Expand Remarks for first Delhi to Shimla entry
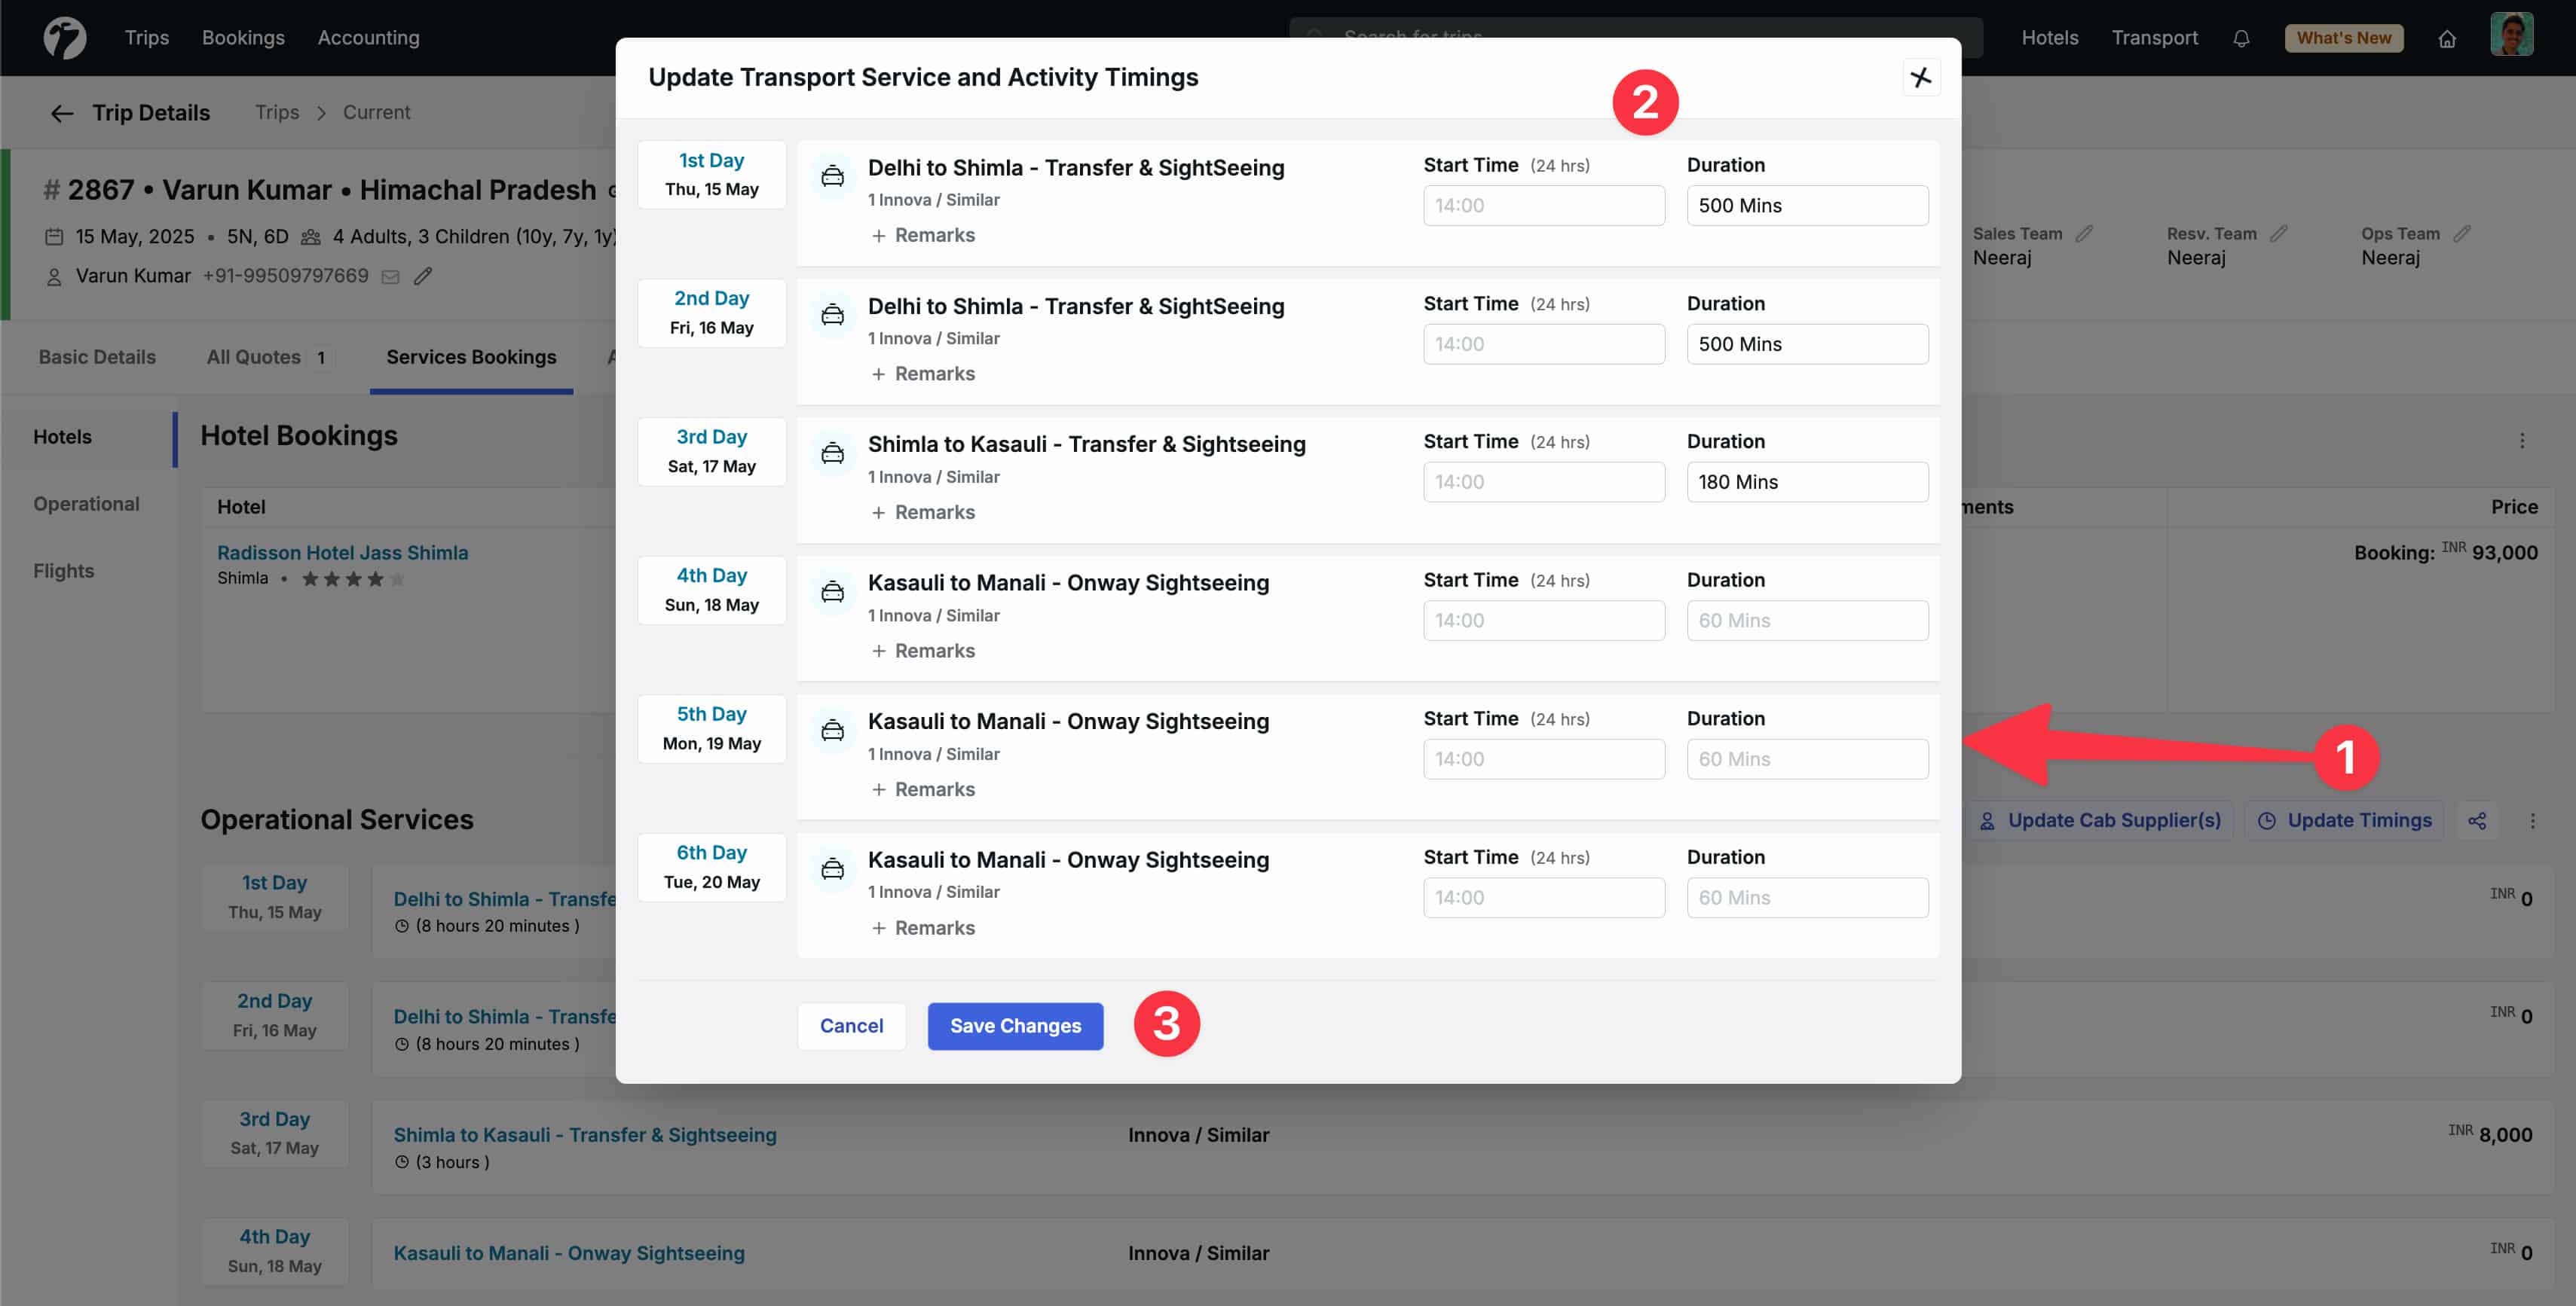2576x1306 pixels. [x=923, y=235]
